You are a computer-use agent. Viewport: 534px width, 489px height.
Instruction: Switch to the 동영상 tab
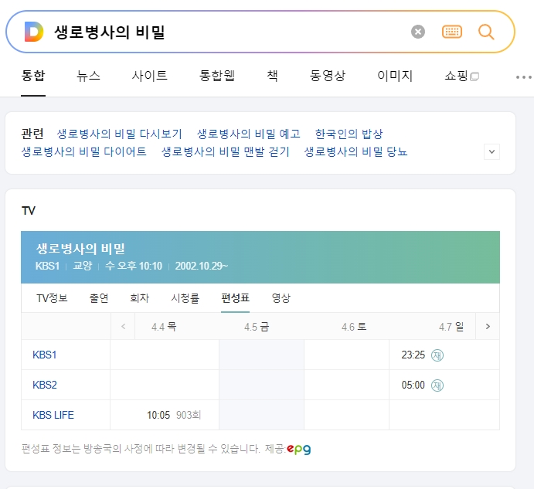coord(328,76)
